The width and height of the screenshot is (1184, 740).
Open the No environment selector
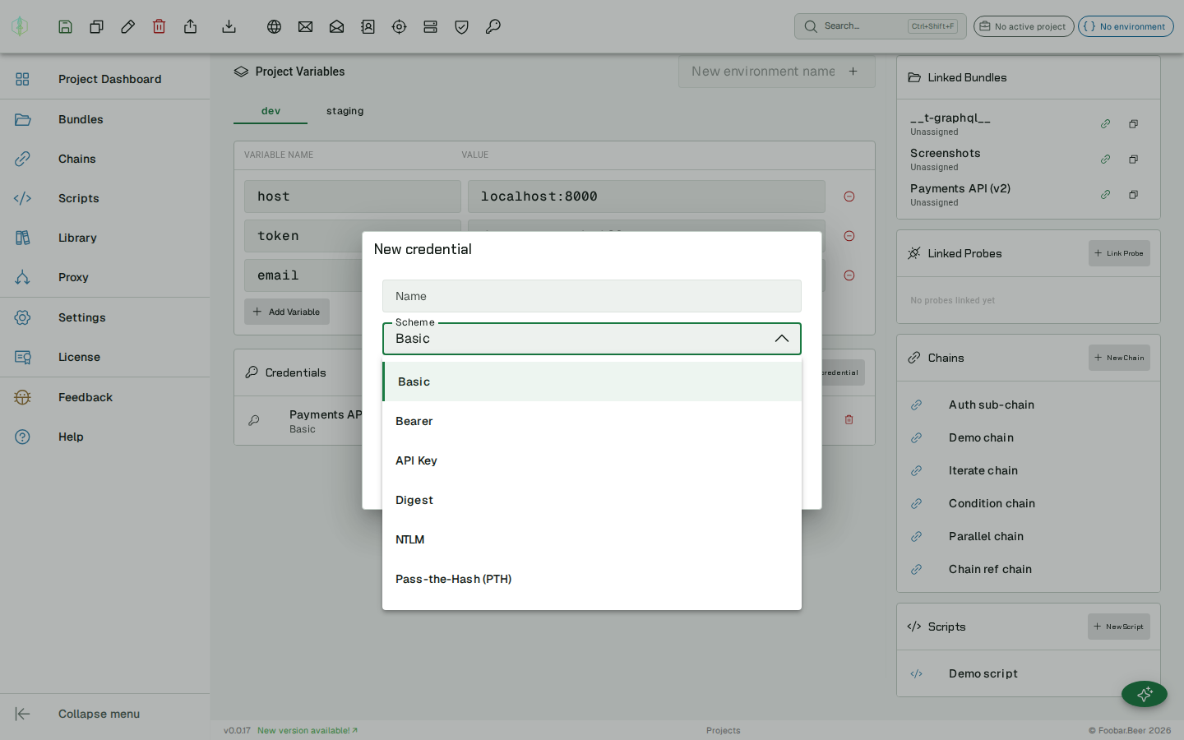click(x=1126, y=26)
